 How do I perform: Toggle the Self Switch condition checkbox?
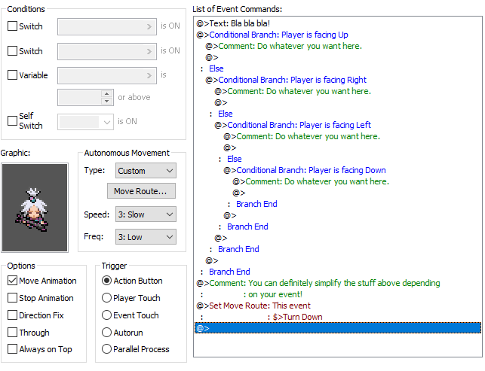[13, 121]
